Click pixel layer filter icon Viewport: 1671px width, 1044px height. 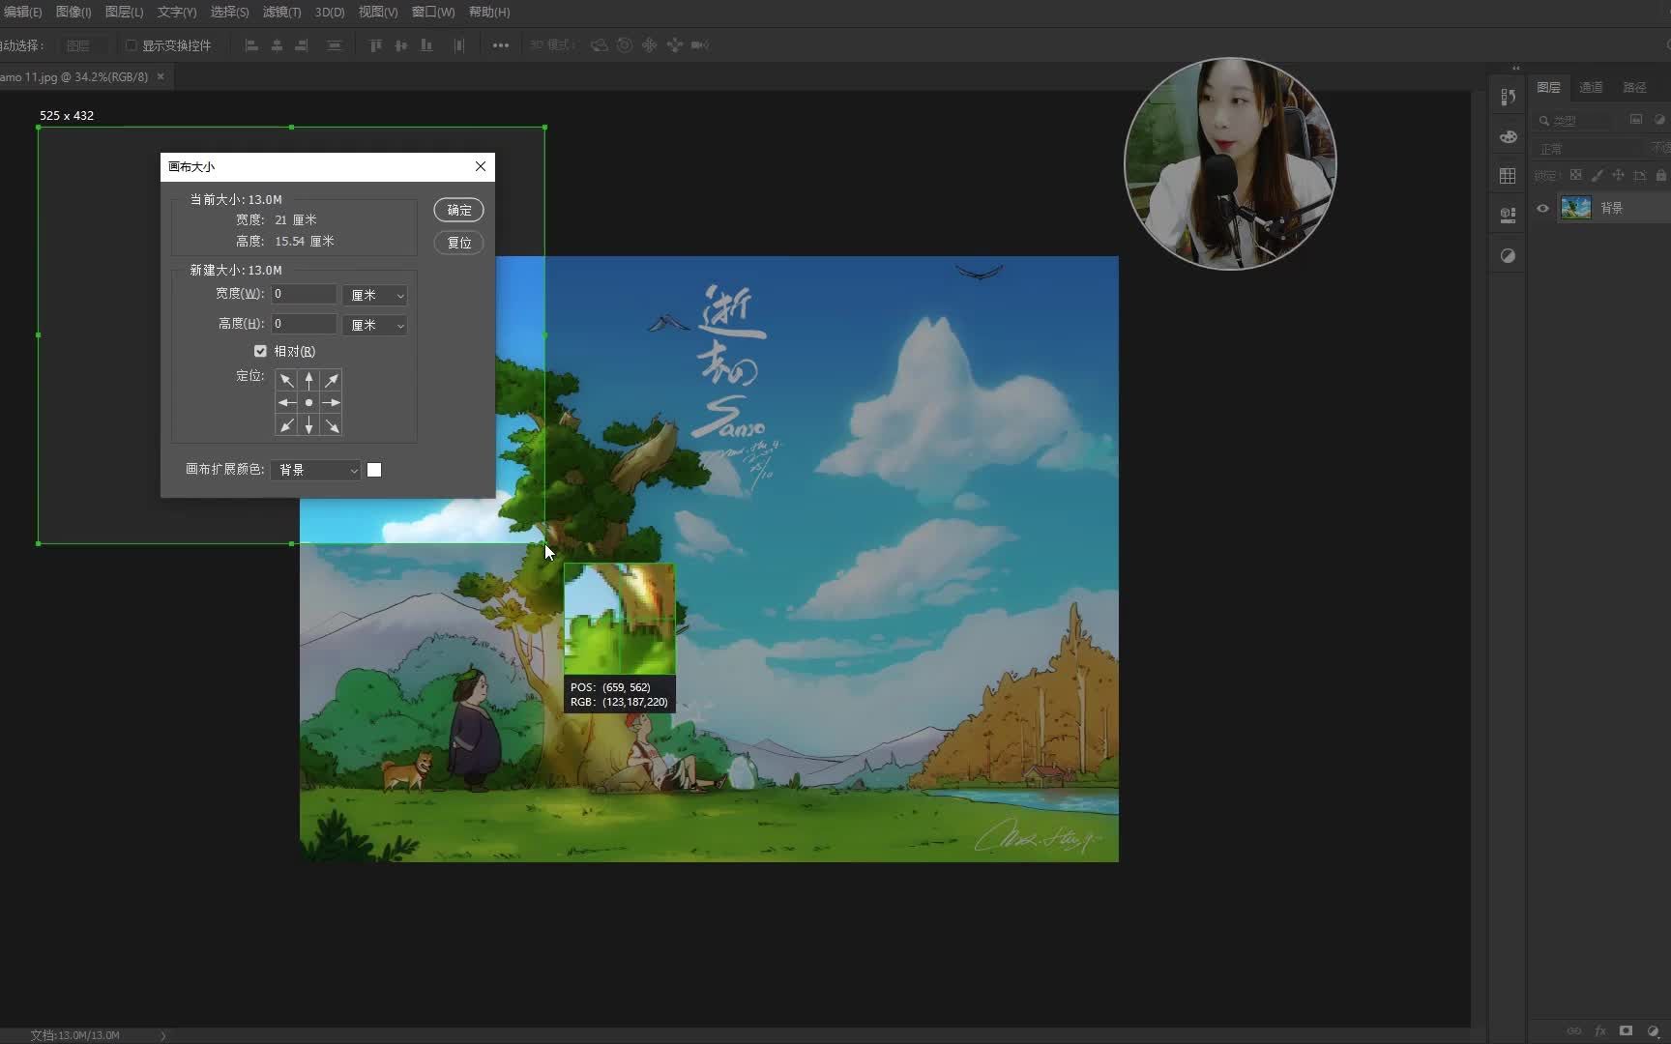[x=1636, y=120]
